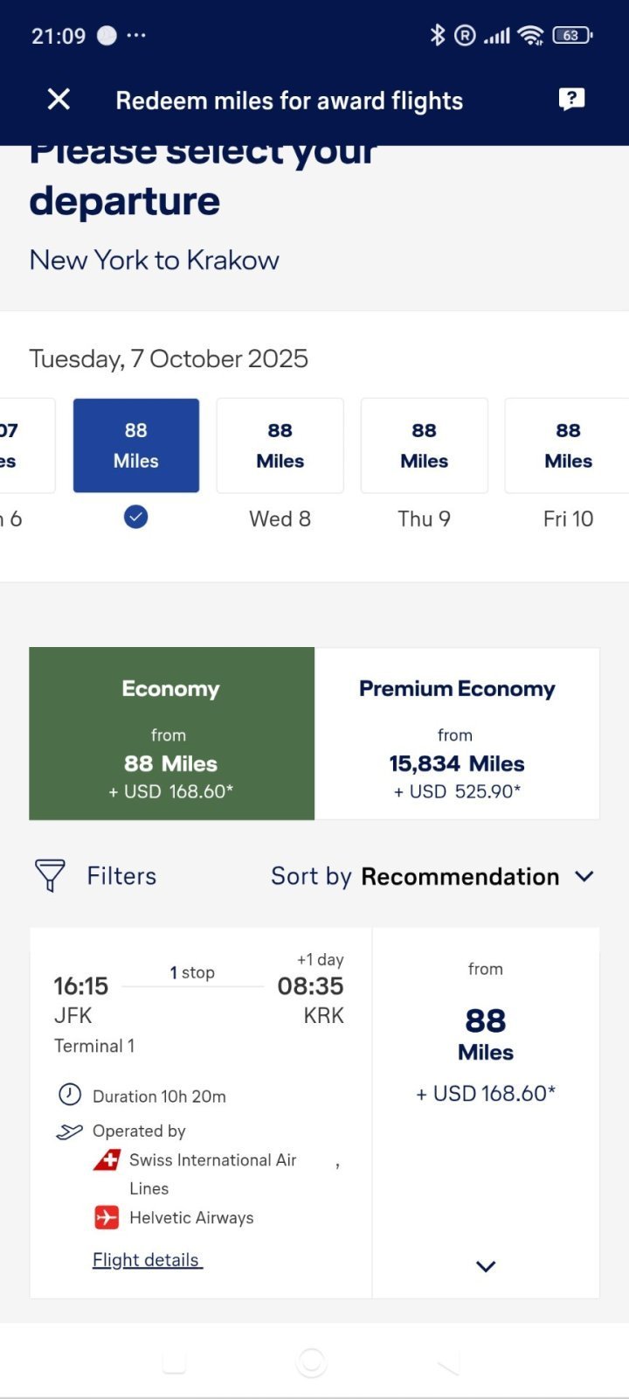Switch to Economy cabin tab
Image resolution: width=629 pixels, height=1399 pixels.
coord(171,734)
